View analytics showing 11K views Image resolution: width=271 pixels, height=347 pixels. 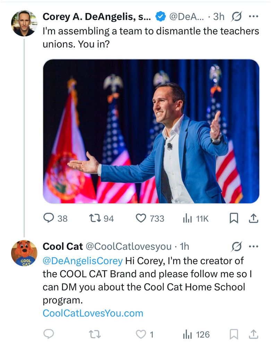(187, 218)
